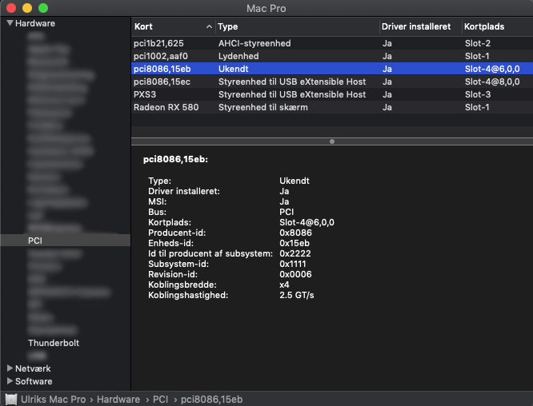Screen dimensions: 533x406
Task: Open the Software sidebar category
Action: click(34, 381)
